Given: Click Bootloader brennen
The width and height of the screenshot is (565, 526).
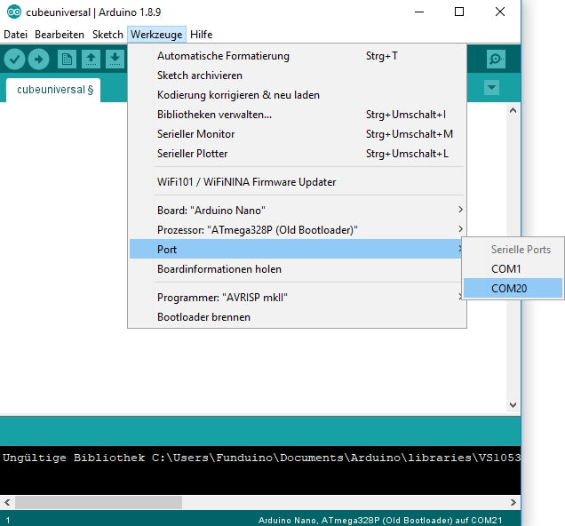Looking at the screenshot, I should pos(298,317).
